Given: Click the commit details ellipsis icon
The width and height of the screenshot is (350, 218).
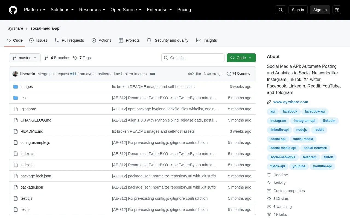Looking at the screenshot, I should pyautogui.click(x=153, y=74).
